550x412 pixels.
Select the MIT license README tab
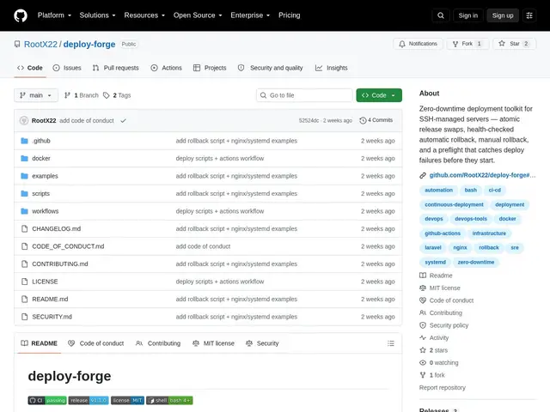pos(213,343)
